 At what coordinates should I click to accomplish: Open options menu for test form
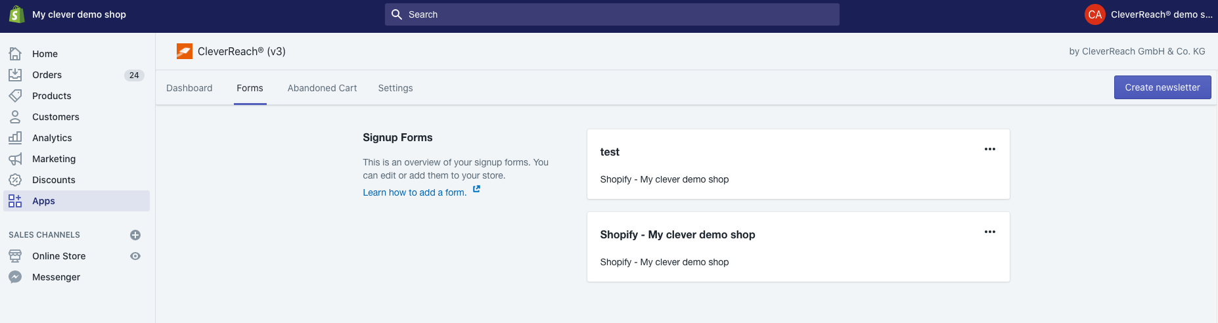tap(989, 150)
